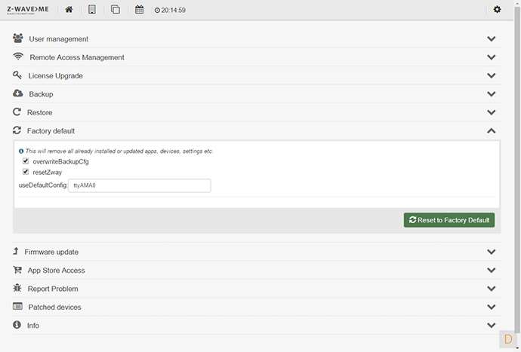Expand the Firmware update chevron

pos(492,253)
